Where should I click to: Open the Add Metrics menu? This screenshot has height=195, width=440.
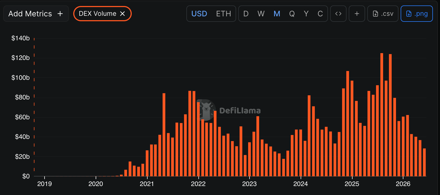click(x=36, y=14)
